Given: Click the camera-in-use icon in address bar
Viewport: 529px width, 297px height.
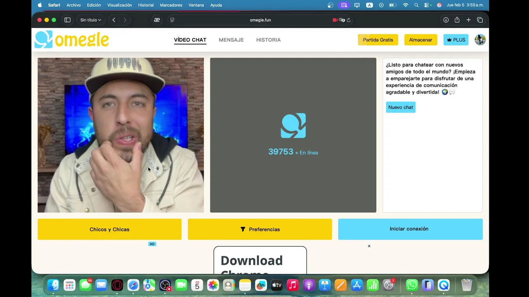Looking at the screenshot, I should point(335,20).
